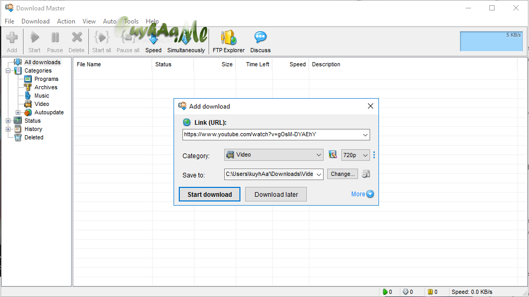
Task: Expand More options in Add download
Action: point(362,194)
